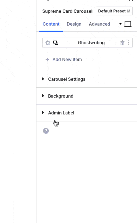Duplicate the Ghostwriting item
The width and height of the screenshot is (137, 223).
coord(56,43)
